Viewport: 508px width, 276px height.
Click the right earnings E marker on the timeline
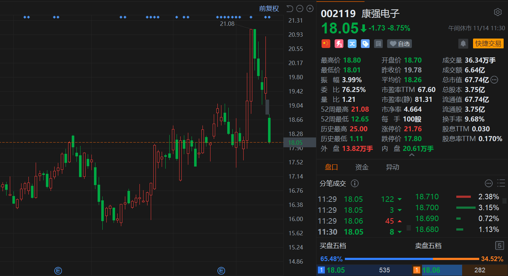pos(221,270)
